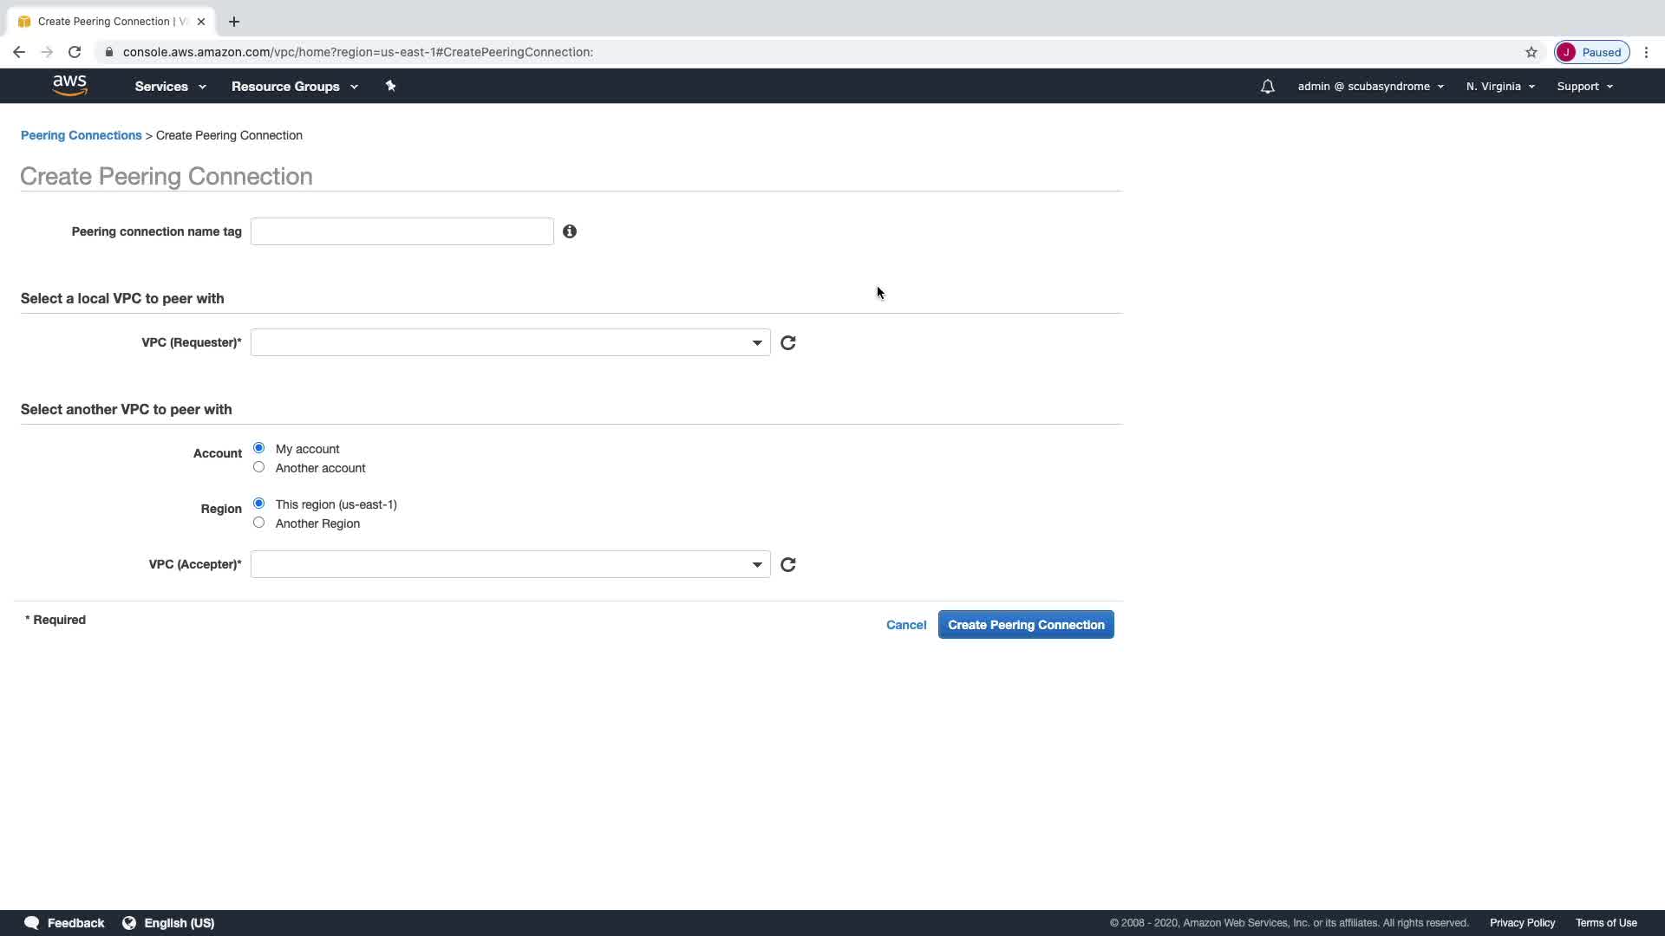Click the Peering Connections breadcrumb link
Viewport: 1665px width, 936px height.
coord(81,135)
